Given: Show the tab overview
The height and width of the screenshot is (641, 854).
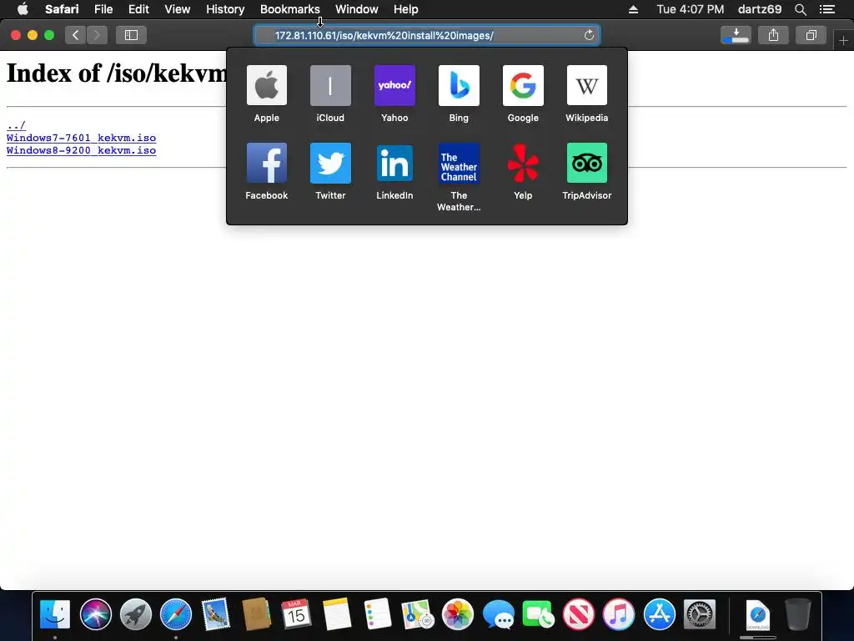Looking at the screenshot, I should (811, 35).
